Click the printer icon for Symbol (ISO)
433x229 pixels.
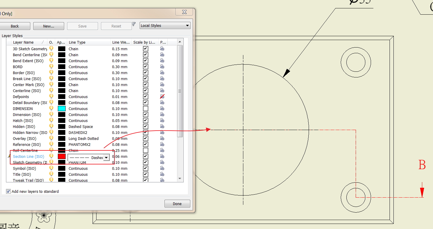162,168
